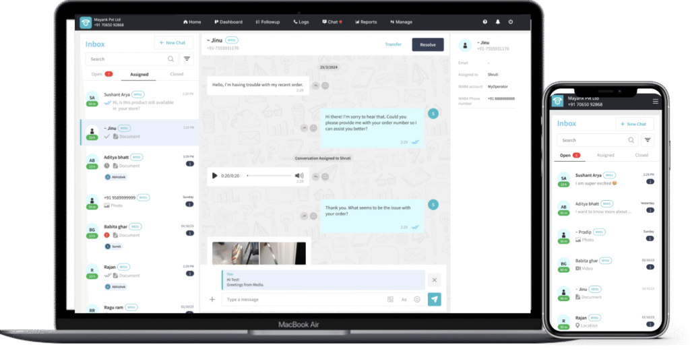Image resolution: width=690 pixels, height=355 pixels.
Task: Click the power logout icon
Action: tap(511, 22)
